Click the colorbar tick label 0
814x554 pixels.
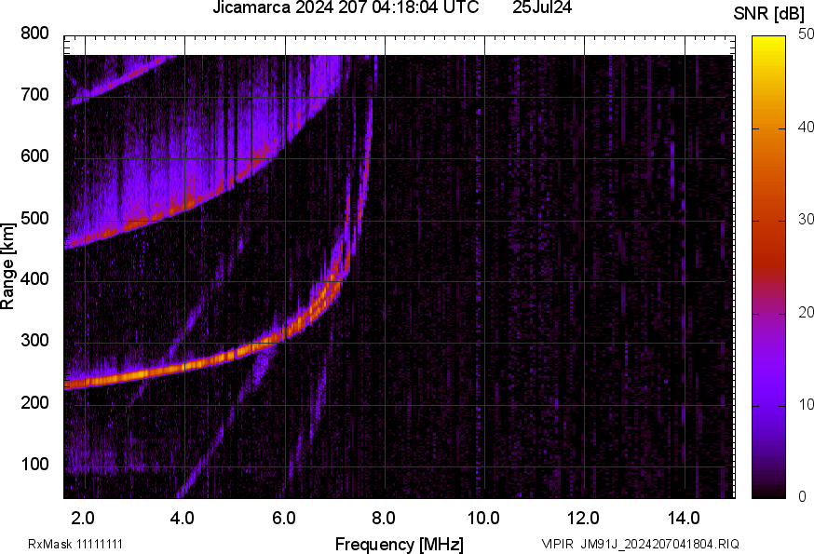click(x=803, y=497)
